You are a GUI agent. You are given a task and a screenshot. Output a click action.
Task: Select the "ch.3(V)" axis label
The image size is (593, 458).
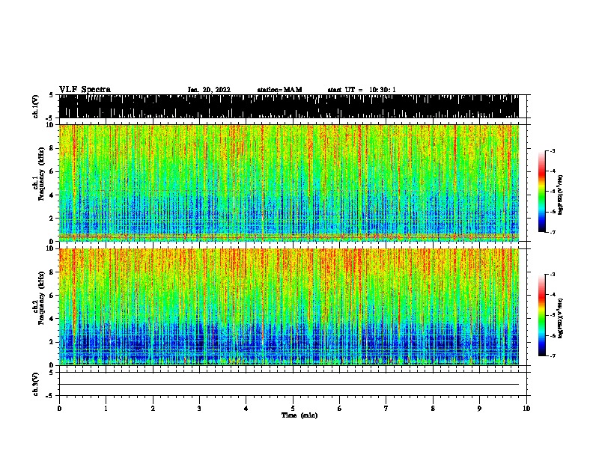[x=35, y=384]
